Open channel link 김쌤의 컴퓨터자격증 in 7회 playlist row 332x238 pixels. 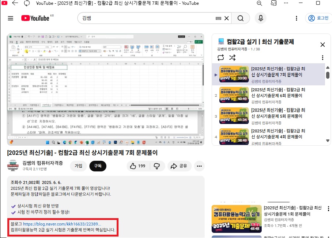pyautogui.click(x=266, y=81)
